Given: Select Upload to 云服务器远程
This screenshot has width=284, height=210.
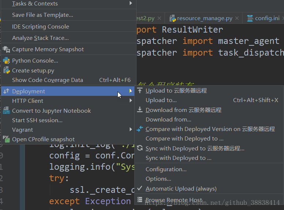Looking at the screenshot, I should pos(209,90).
